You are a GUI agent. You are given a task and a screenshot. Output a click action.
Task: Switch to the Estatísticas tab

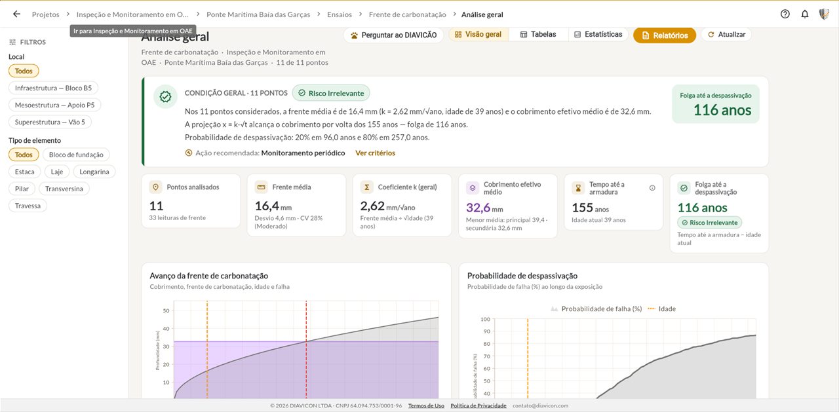point(597,34)
